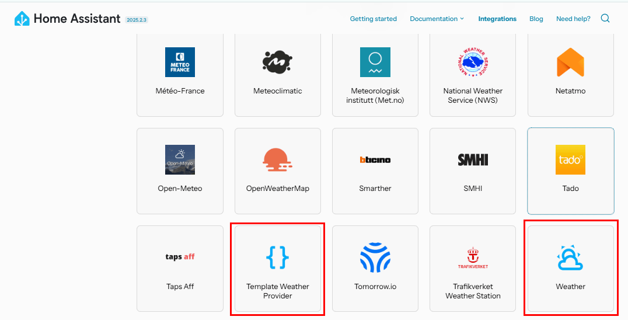Click the curly braces Template icon
Screen dimensions: 628x320
click(x=278, y=257)
